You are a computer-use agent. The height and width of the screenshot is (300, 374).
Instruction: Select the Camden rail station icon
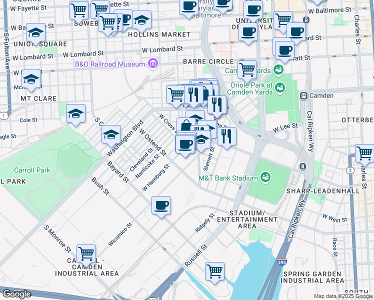point(303,96)
